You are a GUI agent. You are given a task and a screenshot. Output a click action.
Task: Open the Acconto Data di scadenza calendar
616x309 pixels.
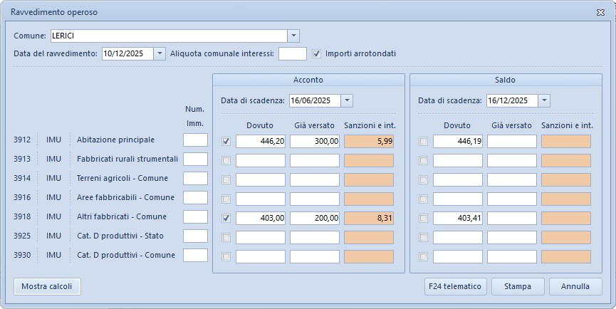point(346,100)
